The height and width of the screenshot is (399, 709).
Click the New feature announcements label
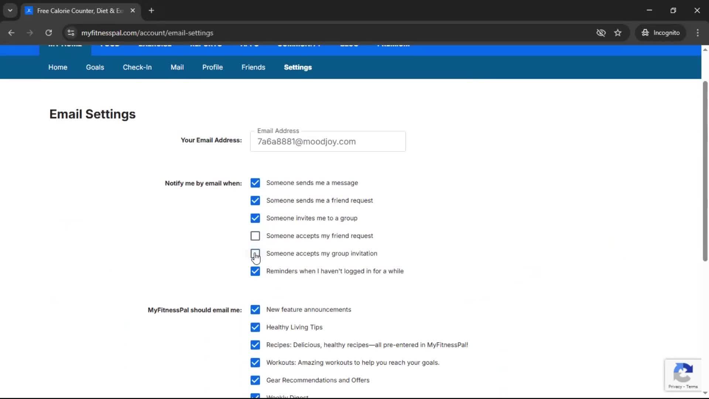click(x=309, y=310)
